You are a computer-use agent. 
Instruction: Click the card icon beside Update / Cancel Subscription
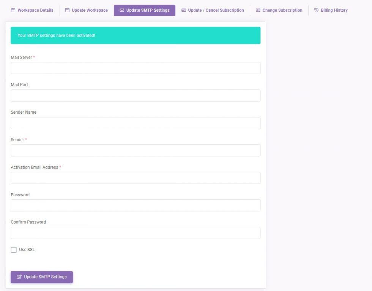[x=184, y=10]
